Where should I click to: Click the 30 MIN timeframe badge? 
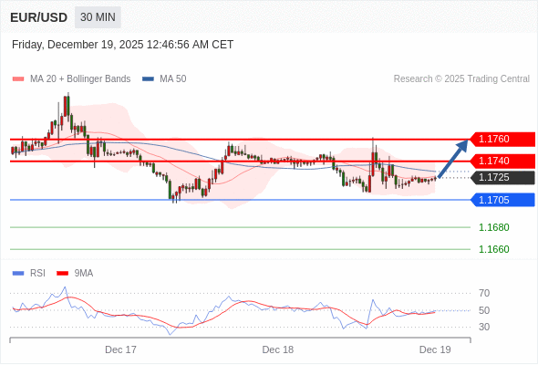pos(98,17)
